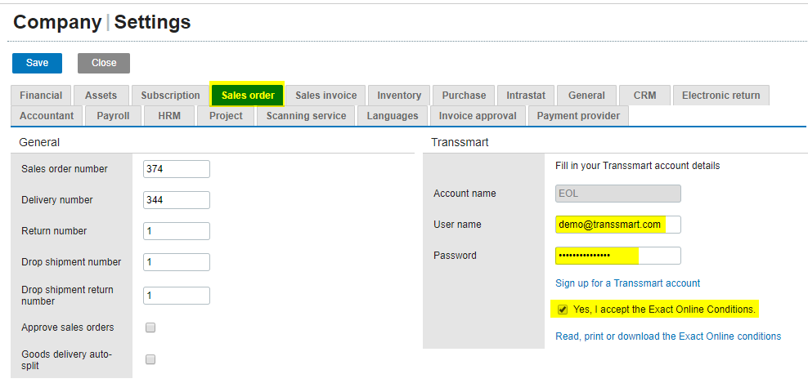Uncheck the accept Exact Online Conditions box
The width and height of the screenshot is (808, 392).
[x=563, y=310]
